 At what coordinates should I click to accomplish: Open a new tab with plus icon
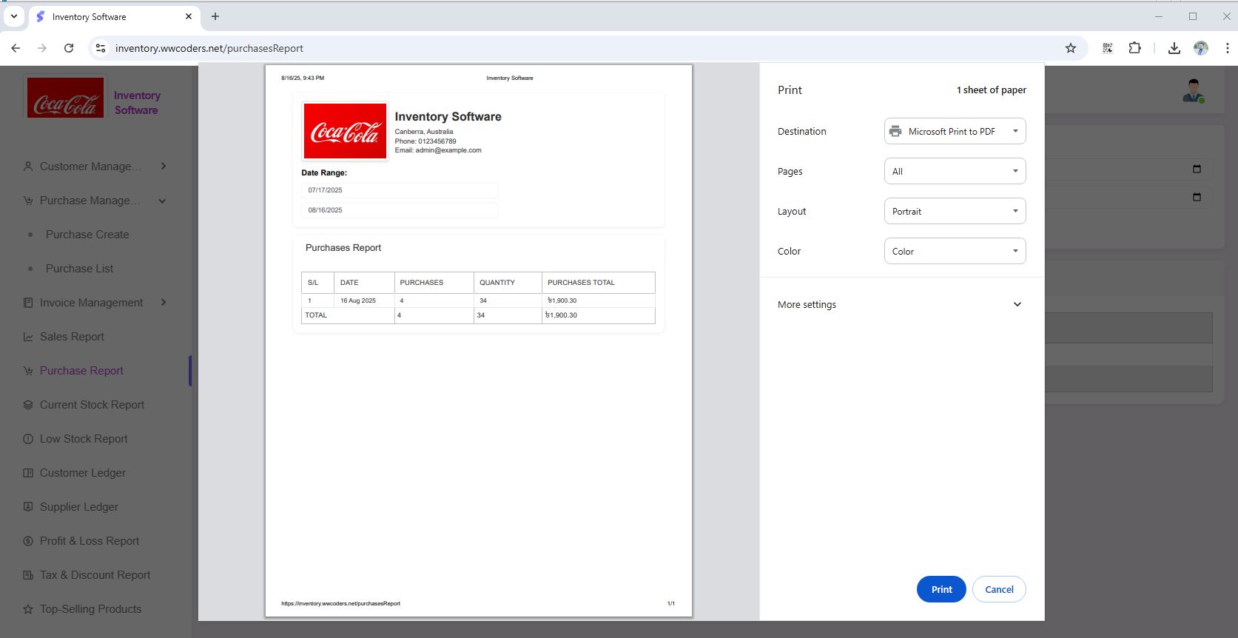215,16
